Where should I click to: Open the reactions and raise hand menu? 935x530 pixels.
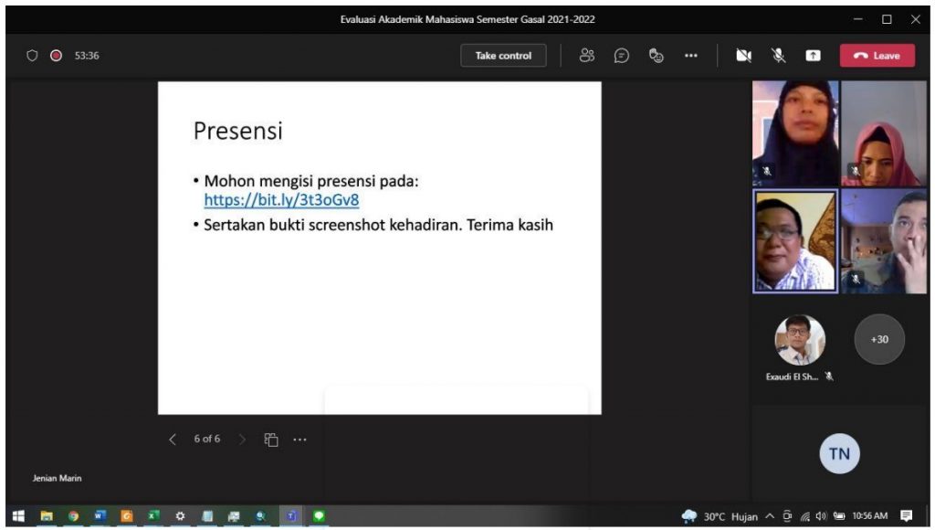click(x=656, y=56)
